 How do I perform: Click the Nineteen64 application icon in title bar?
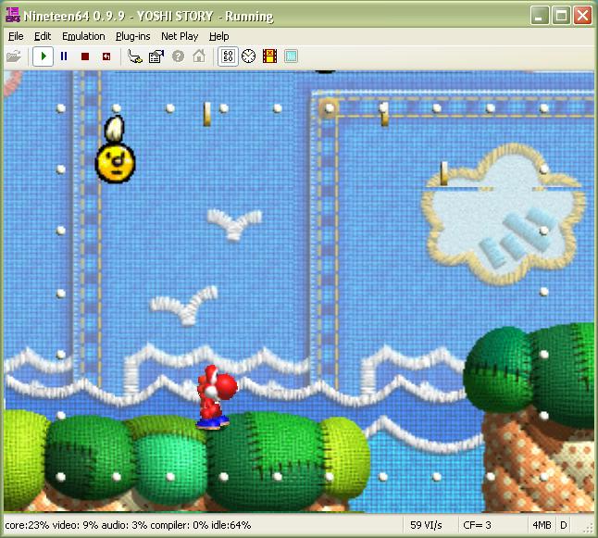[x=13, y=15]
